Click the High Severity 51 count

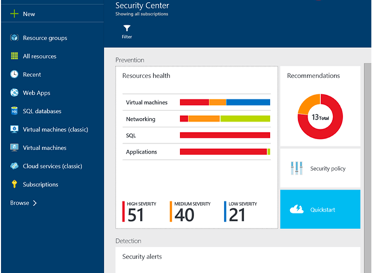coord(136,215)
